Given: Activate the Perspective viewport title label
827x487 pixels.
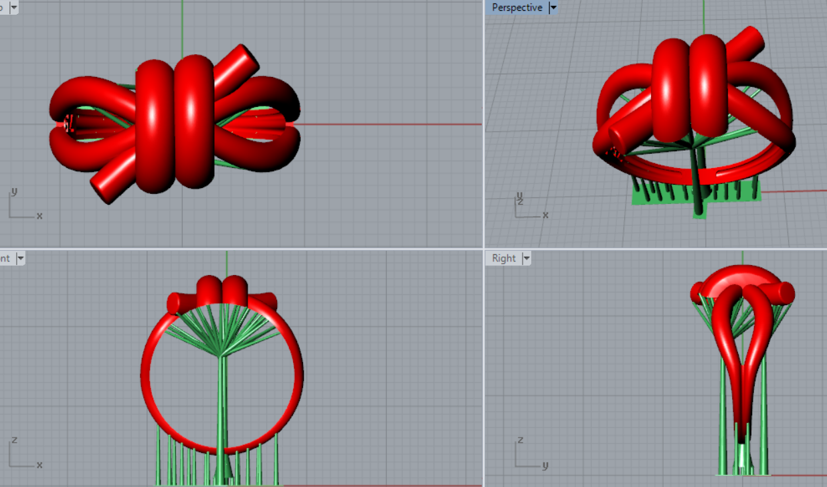Looking at the screenshot, I should 517,7.
